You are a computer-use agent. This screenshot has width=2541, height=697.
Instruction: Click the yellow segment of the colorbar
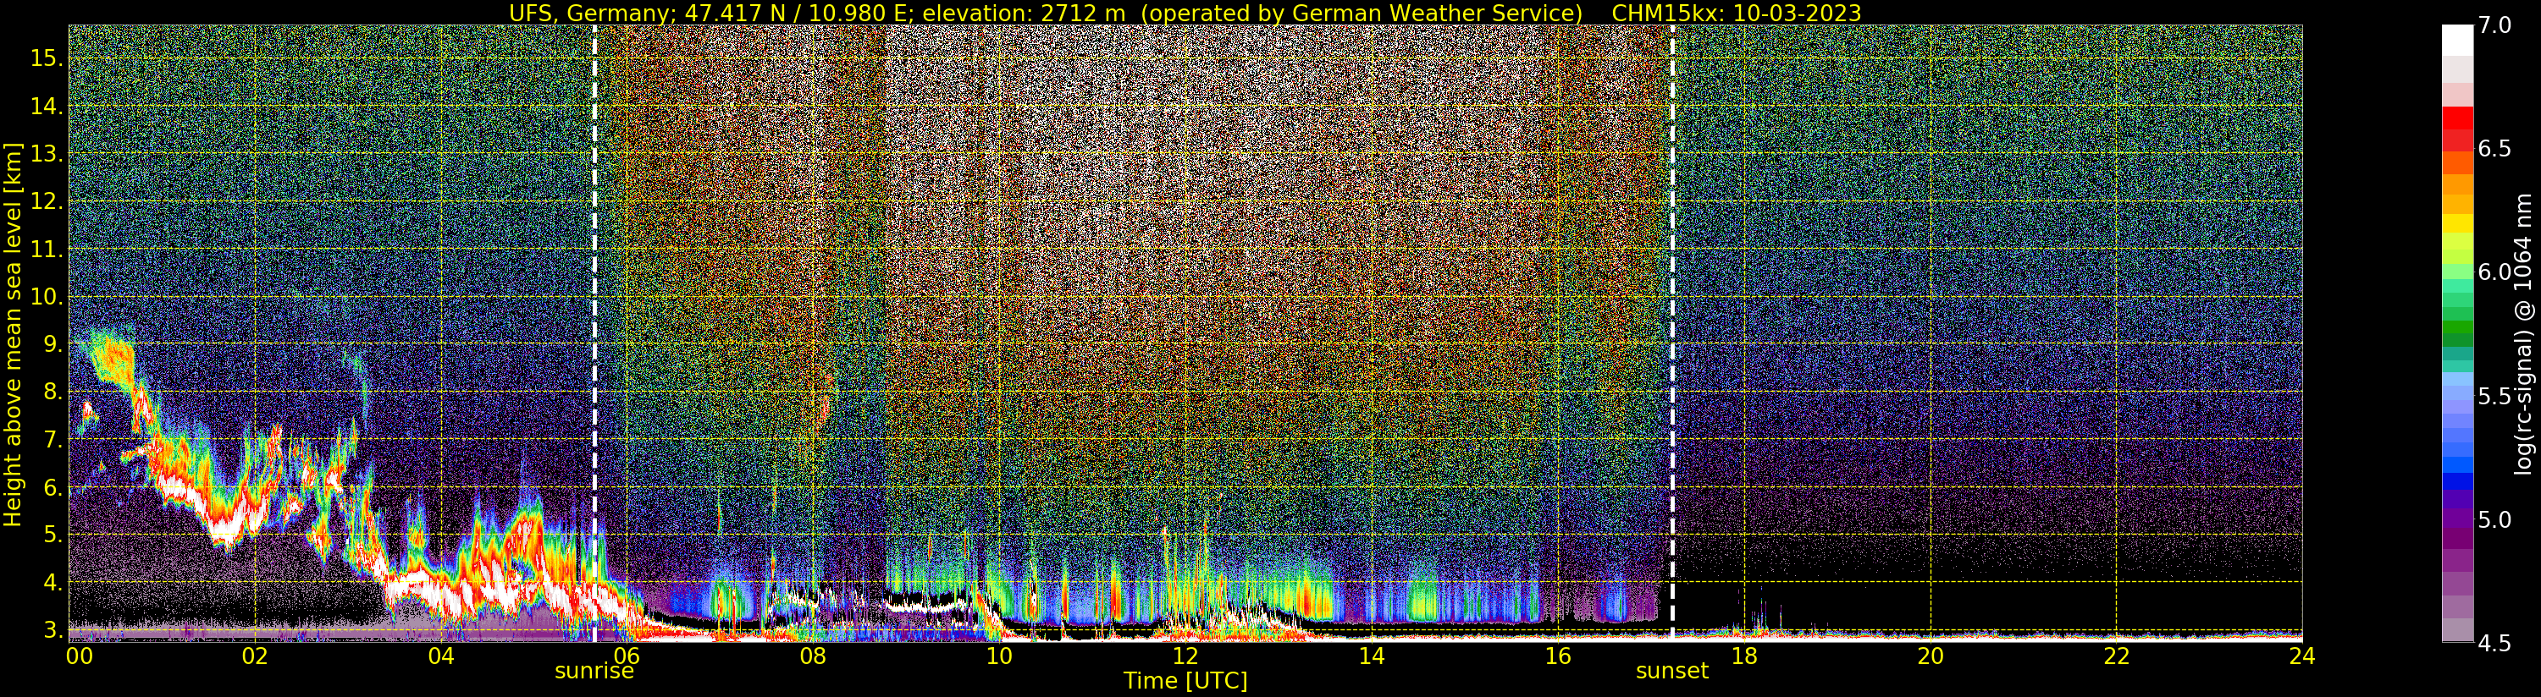click(x=2457, y=224)
